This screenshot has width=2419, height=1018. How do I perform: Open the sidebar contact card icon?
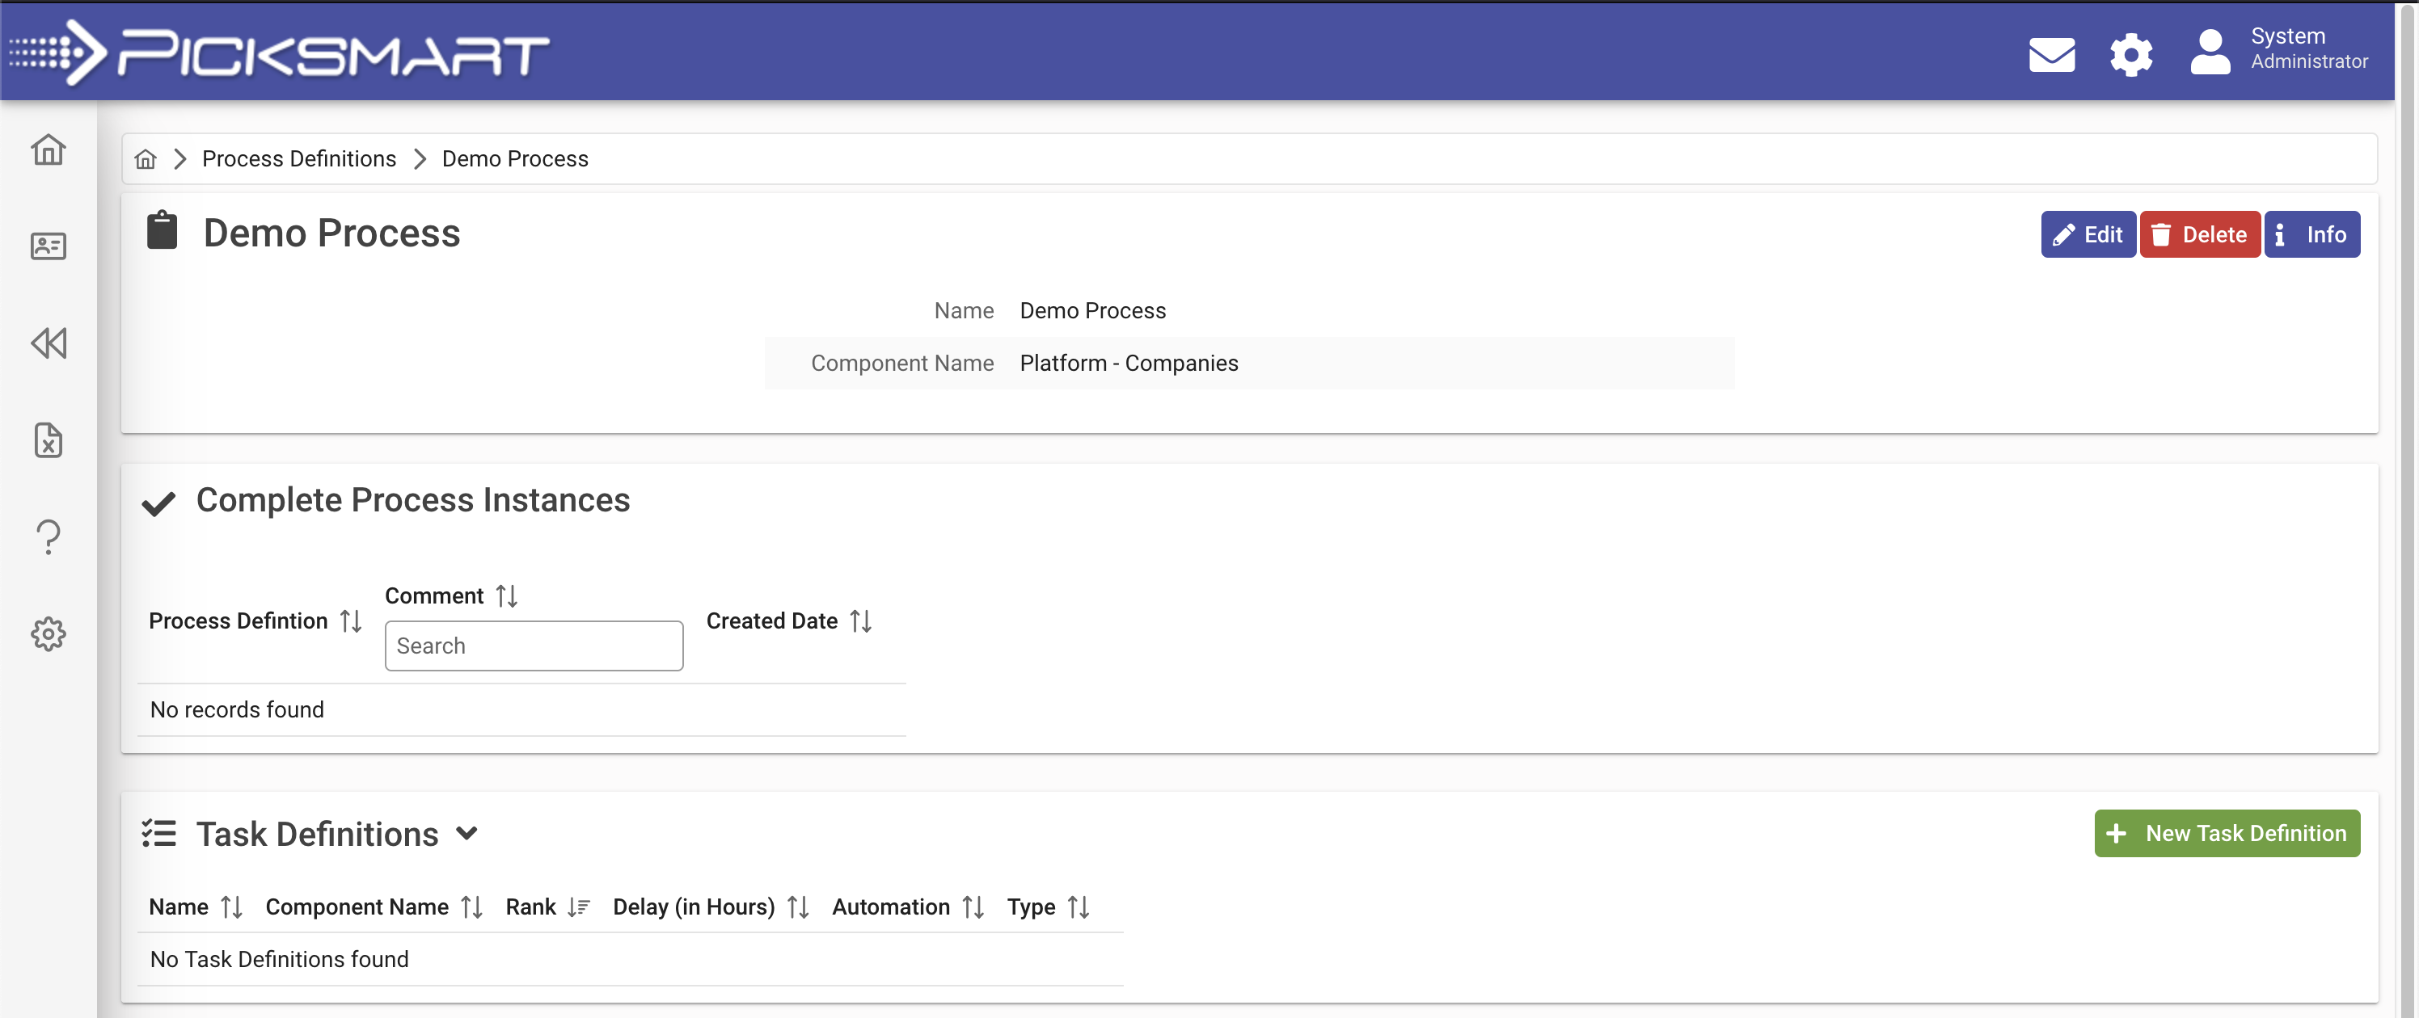click(x=48, y=246)
